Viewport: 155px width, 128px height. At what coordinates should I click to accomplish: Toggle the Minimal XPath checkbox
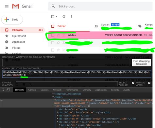149,83
